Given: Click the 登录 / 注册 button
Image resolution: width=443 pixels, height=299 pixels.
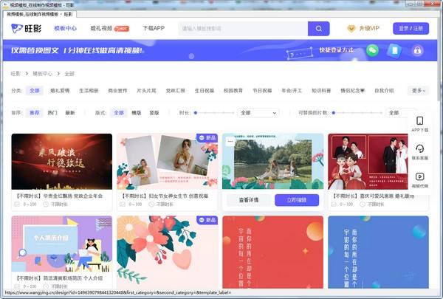Looking at the screenshot, I should [x=411, y=29].
